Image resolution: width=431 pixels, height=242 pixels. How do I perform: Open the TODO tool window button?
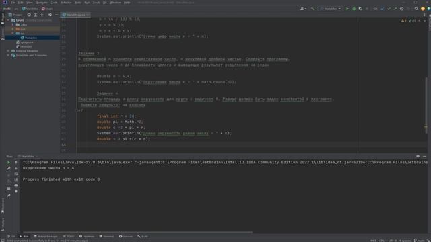click(x=69, y=236)
